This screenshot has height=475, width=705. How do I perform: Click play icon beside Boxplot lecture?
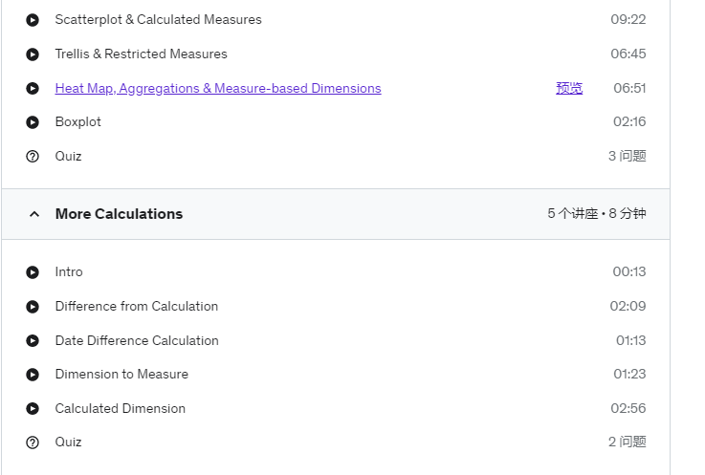point(33,122)
